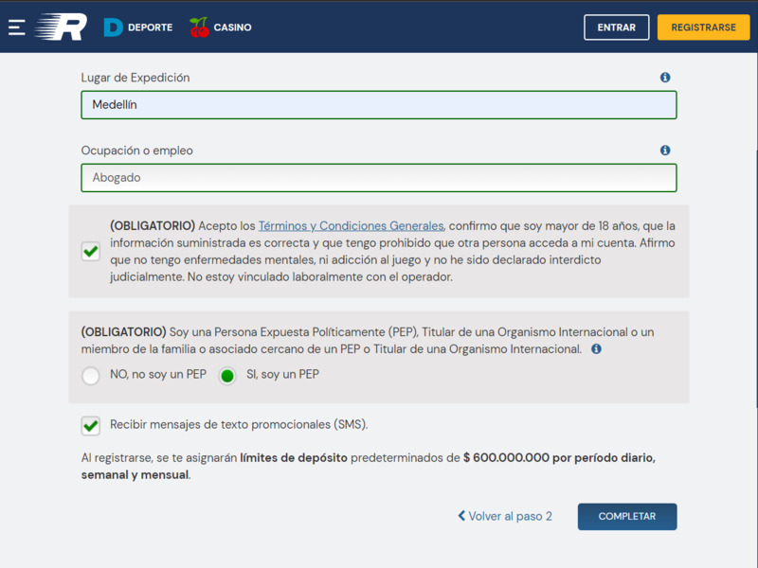Focus the Lugar de Expedición field with Medellín

click(x=378, y=105)
